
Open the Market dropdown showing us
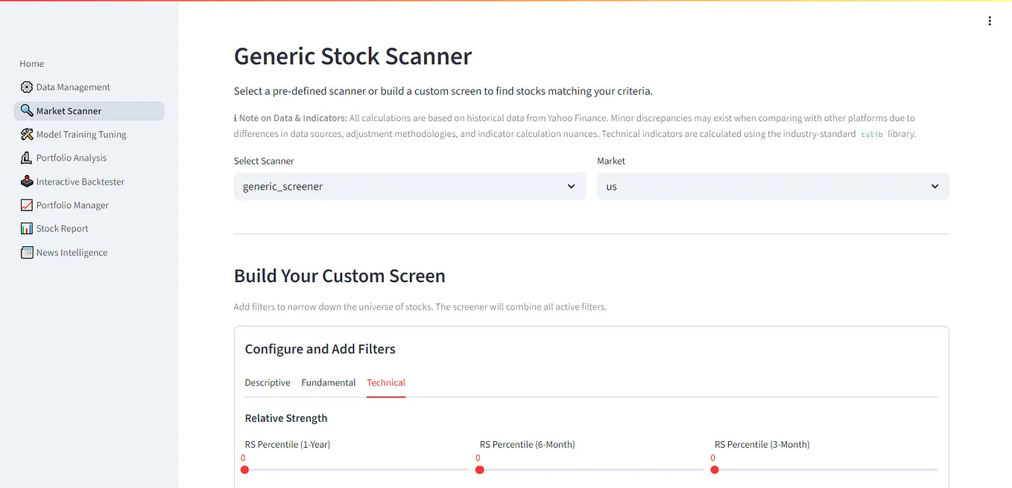(x=772, y=186)
